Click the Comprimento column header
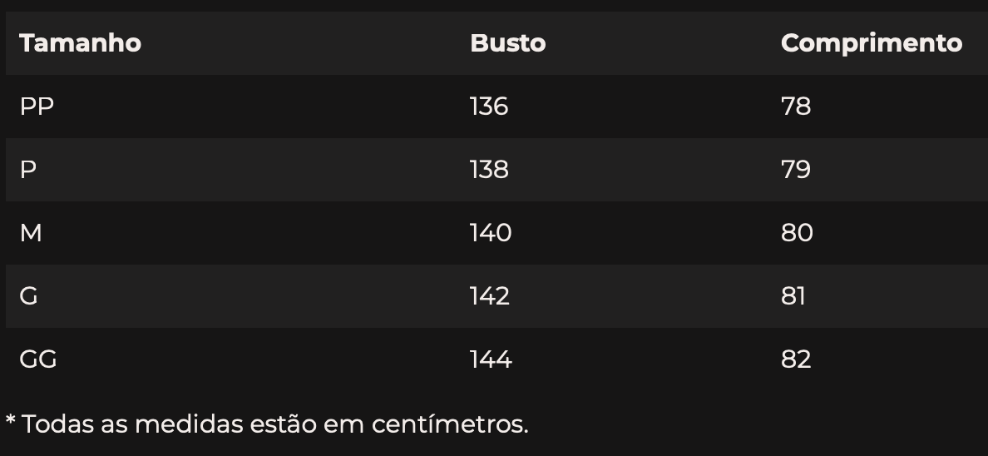The image size is (988, 456). pyautogui.click(x=872, y=43)
